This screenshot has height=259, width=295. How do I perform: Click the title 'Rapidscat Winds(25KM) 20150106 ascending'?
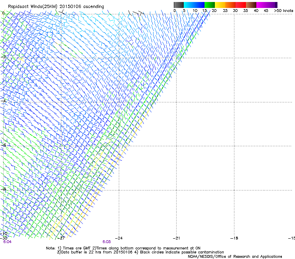[56, 7]
